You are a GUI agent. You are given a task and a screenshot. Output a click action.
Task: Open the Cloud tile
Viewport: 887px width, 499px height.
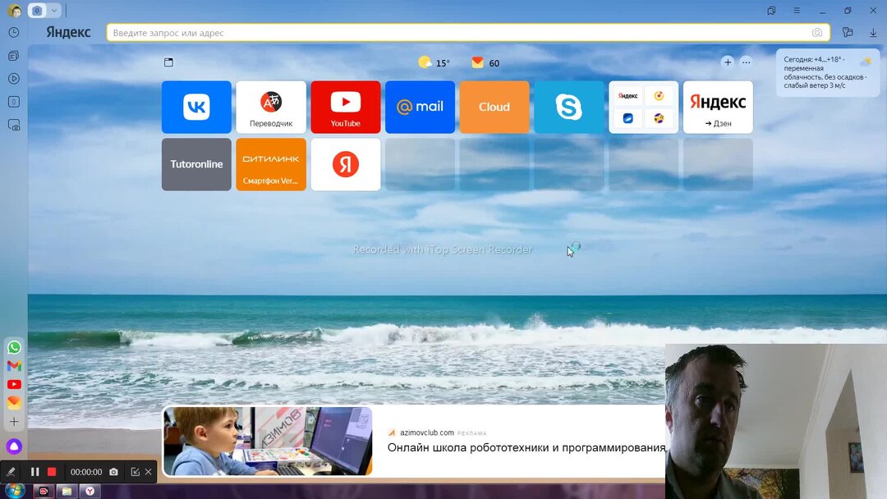pos(494,107)
